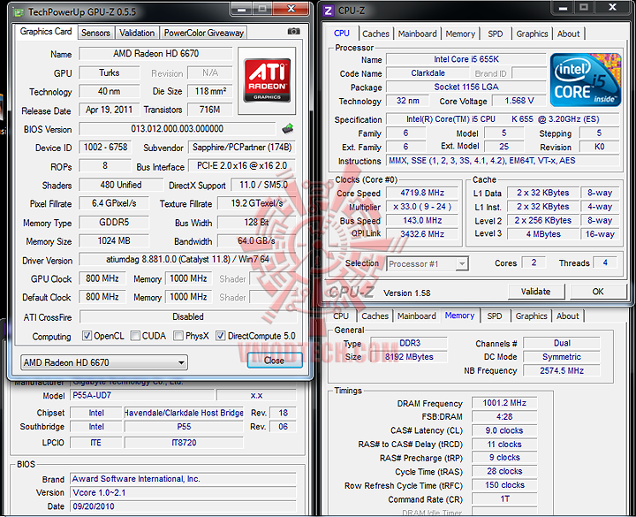Click the BIOS save chip icon in GPU-Z
Viewport: 636px width, 517px height.
click(x=288, y=129)
